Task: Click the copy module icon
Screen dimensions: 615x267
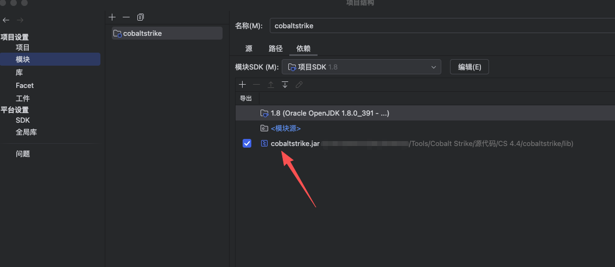Action: pyautogui.click(x=141, y=17)
